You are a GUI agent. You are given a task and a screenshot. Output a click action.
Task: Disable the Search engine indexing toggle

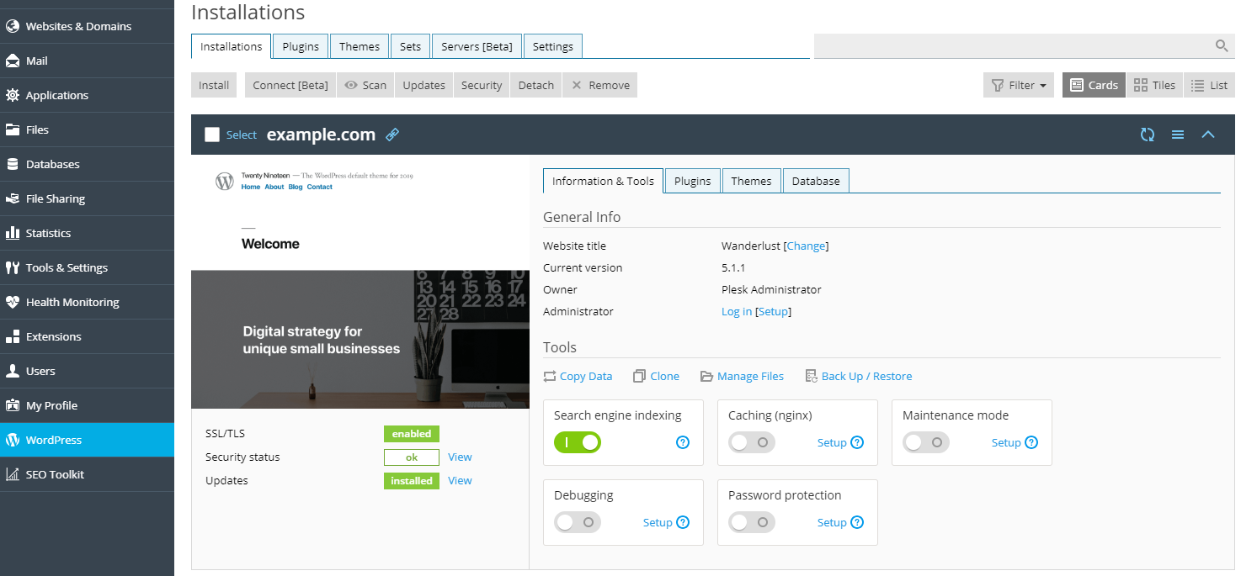point(578,442)
